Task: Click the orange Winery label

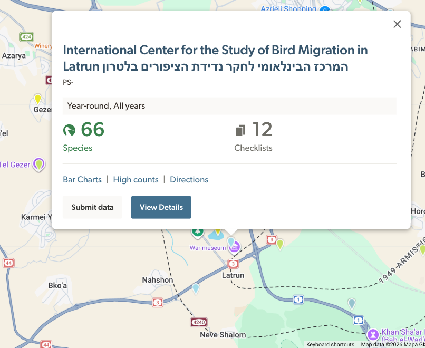Action: [43, 46]
